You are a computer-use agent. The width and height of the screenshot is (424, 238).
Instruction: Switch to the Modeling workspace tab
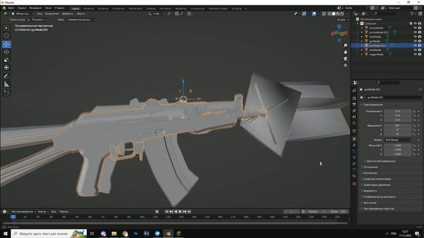[x=88, y=9]
